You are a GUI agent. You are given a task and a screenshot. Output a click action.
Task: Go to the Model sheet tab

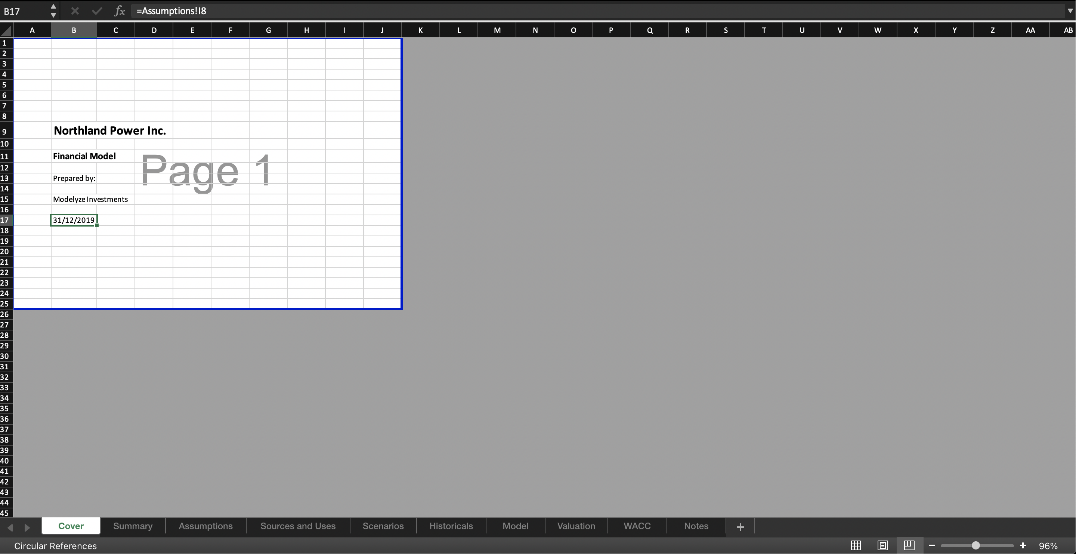[516, 526]
